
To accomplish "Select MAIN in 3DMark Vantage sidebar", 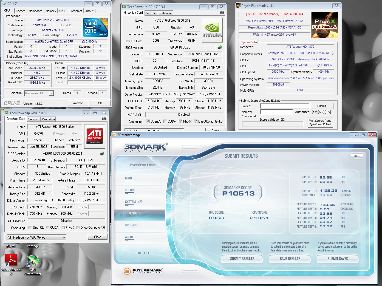I will click(x=128, y=178).
